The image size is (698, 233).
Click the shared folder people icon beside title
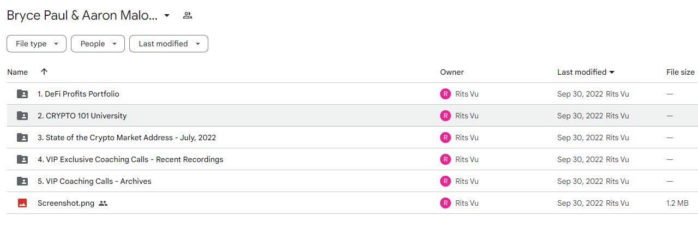188,15
